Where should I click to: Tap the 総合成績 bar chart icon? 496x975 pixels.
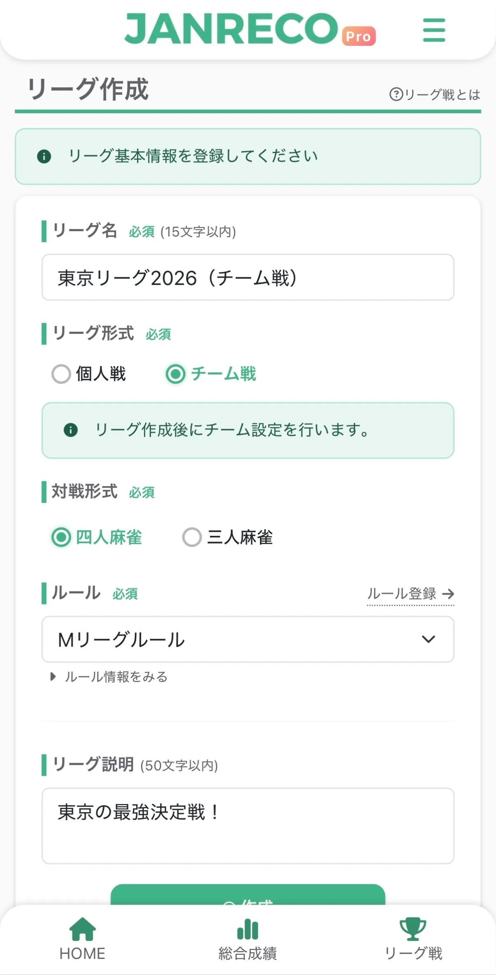click(x=248, y=929)
